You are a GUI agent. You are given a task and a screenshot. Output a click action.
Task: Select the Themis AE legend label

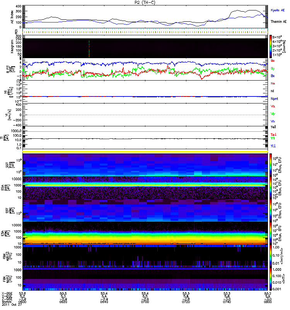pyautogui.click(x=278, y=22)
